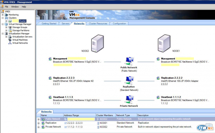Click the Heartbeat-1.1.1.2 adapter icon

point(158,97)
